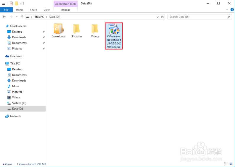Click the "4 items" status bar text
The width and height of the screenshot is (235, 167).
coord(7,164)
